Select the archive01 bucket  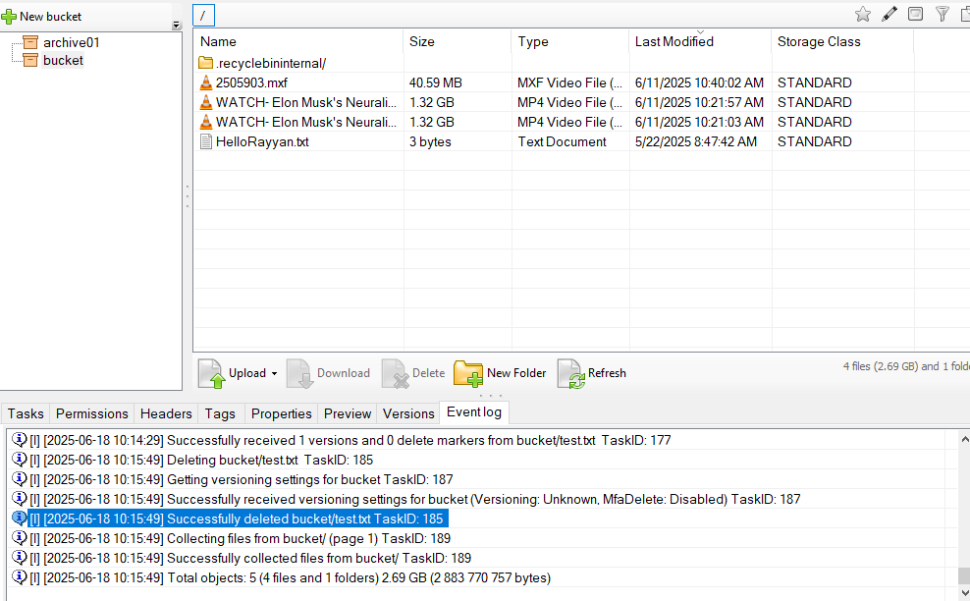pyautogui.click(x=71, y=42)
